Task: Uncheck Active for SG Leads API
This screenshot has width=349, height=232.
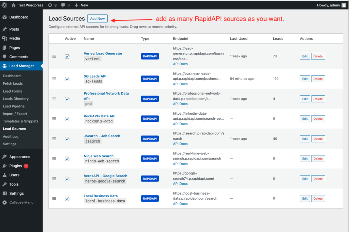Action: [67, 79]
